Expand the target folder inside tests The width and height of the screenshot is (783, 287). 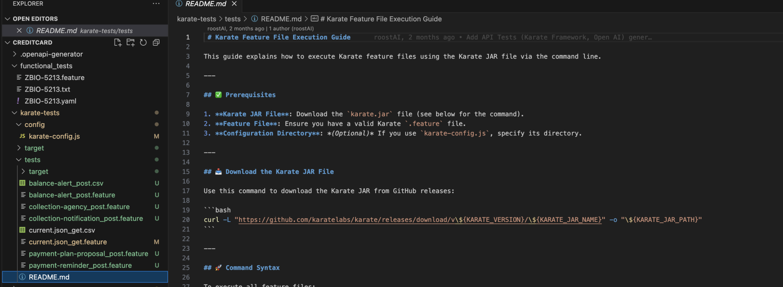click(23, 172)
